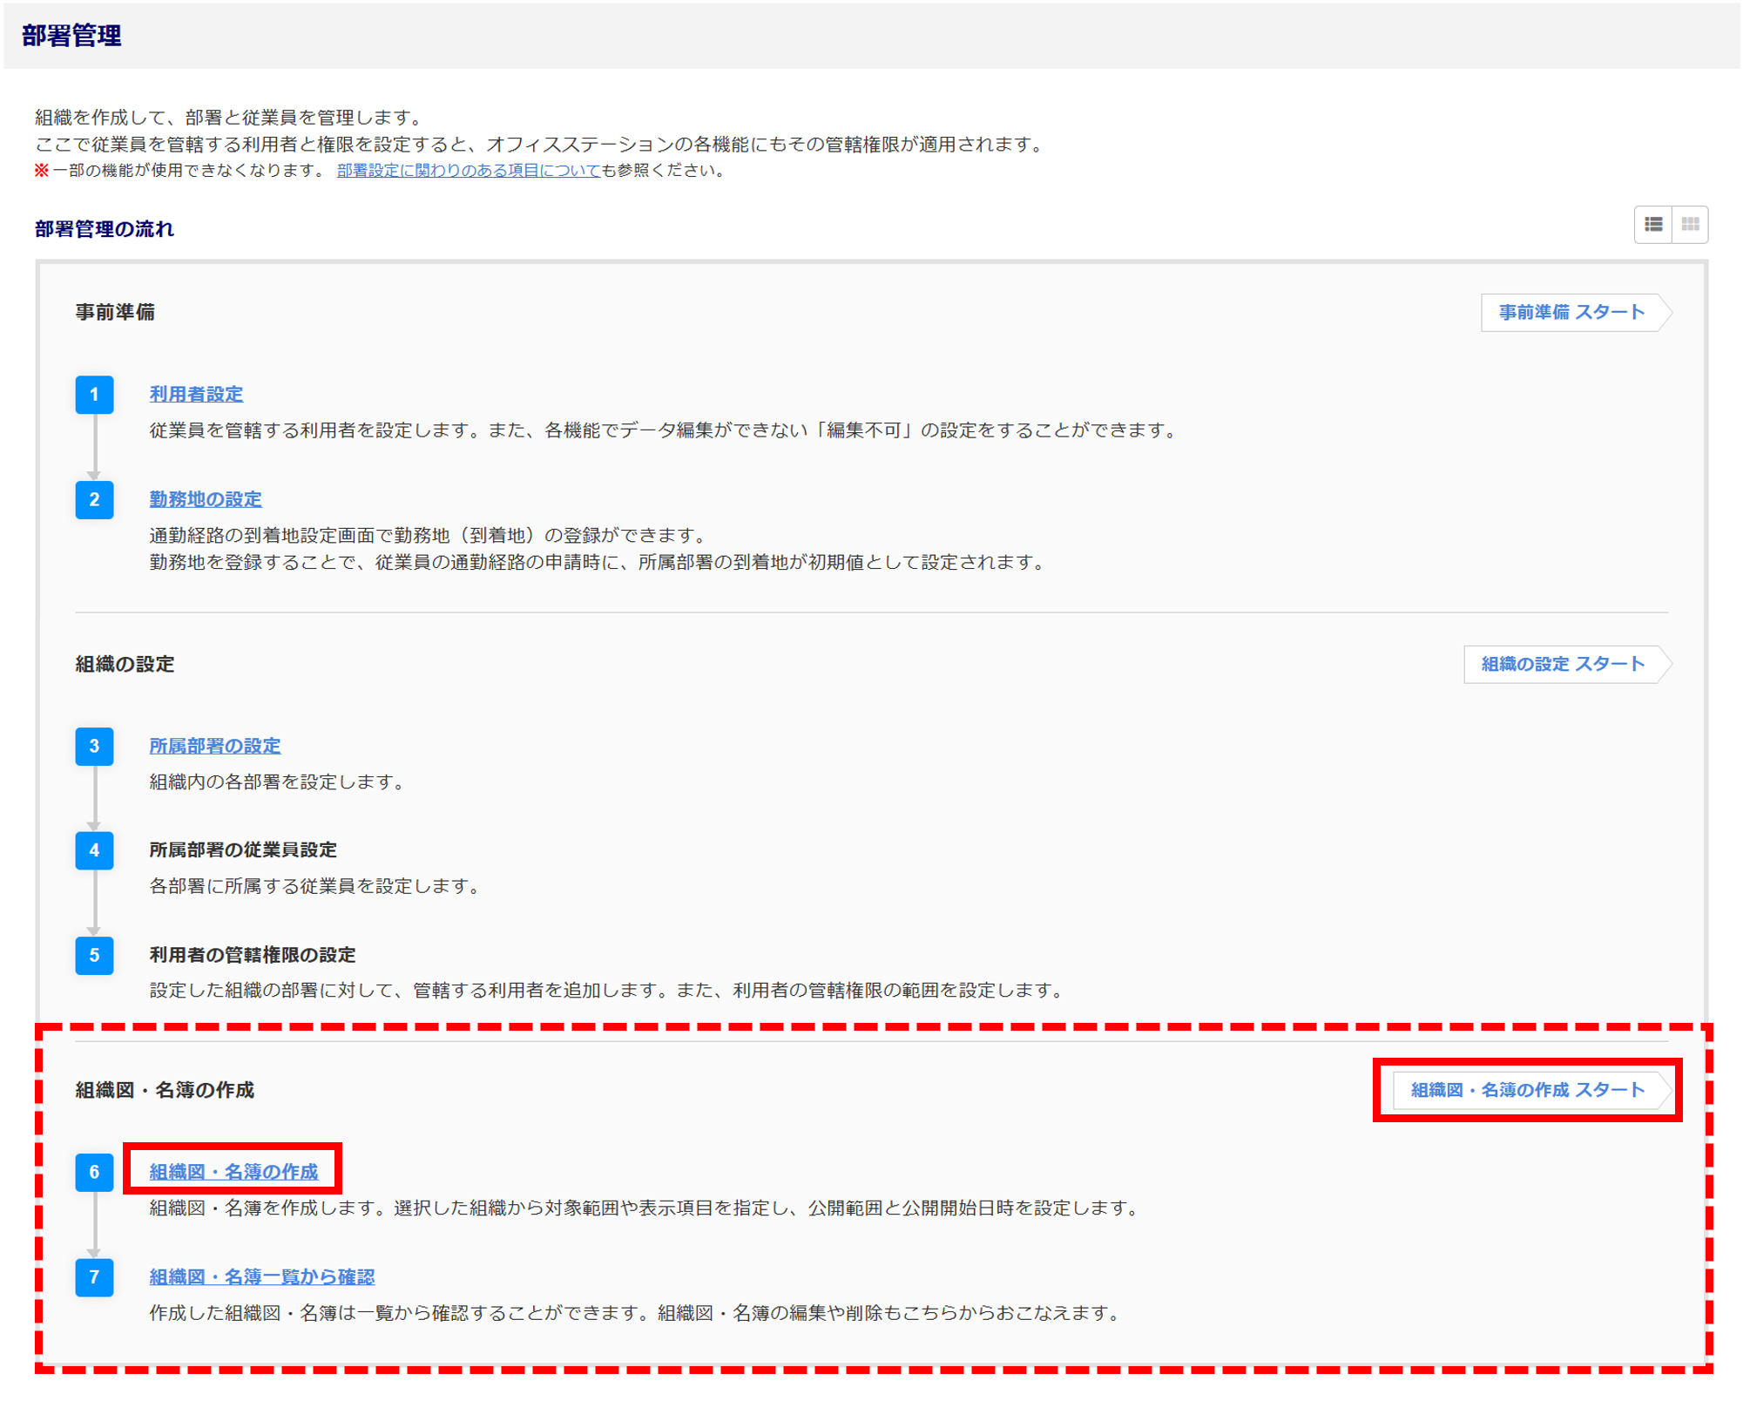Switch to list view icon
1743x1401 pixels.
click(x=1652, y=225)
